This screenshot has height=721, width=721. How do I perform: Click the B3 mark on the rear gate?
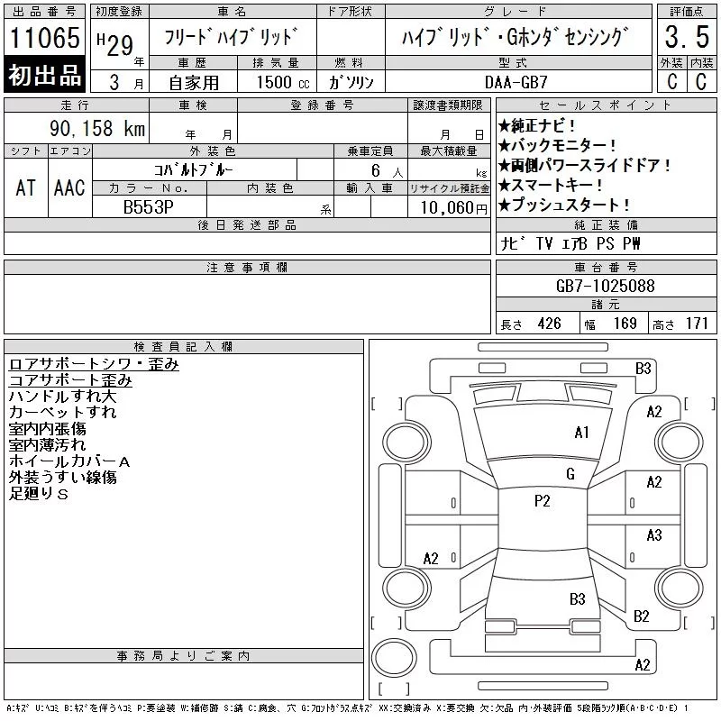(577, 599)
